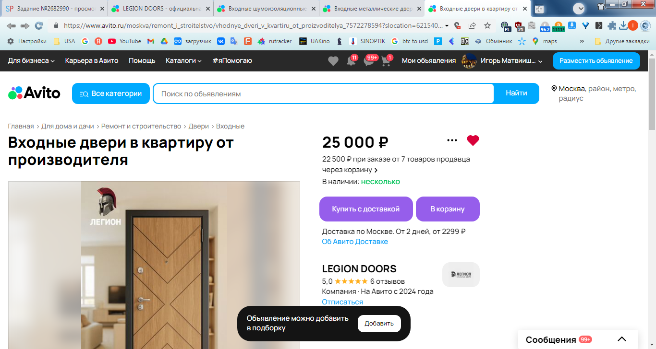This screenshot has width=656, height=349.
Task: Open the shopping cart icon
Action: point(387,61)
